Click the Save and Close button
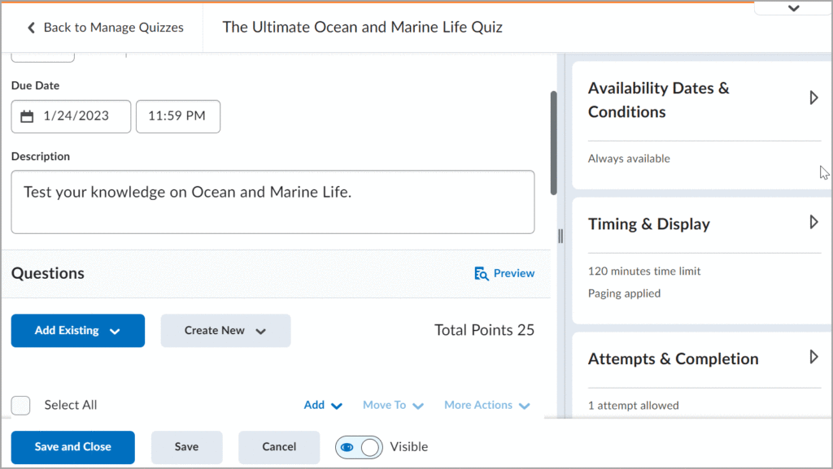833x469 pixels. tap(72, 447)
